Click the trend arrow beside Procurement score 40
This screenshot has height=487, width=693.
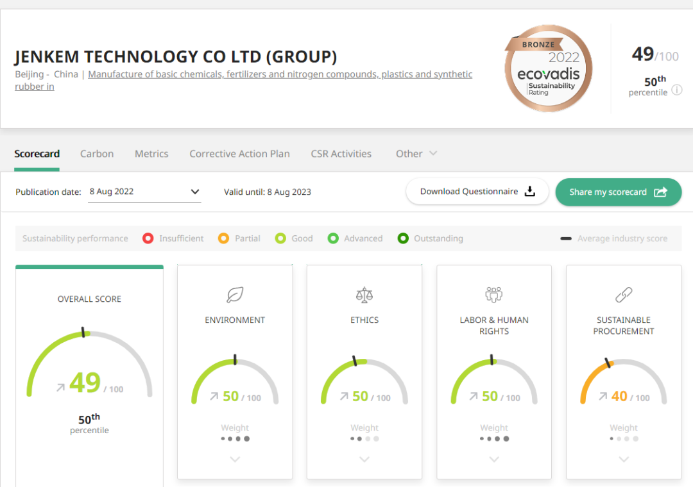coord(603,396)
